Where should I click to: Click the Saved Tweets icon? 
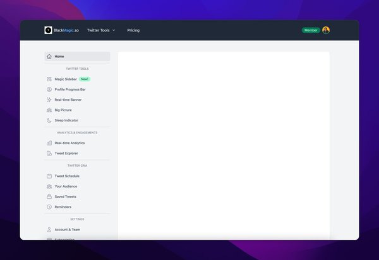coord(49,196)
